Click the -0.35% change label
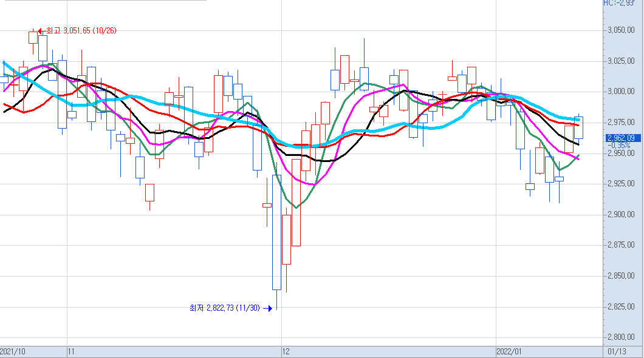644x358 pixels. pyautogui.click(x=618, y=146)
